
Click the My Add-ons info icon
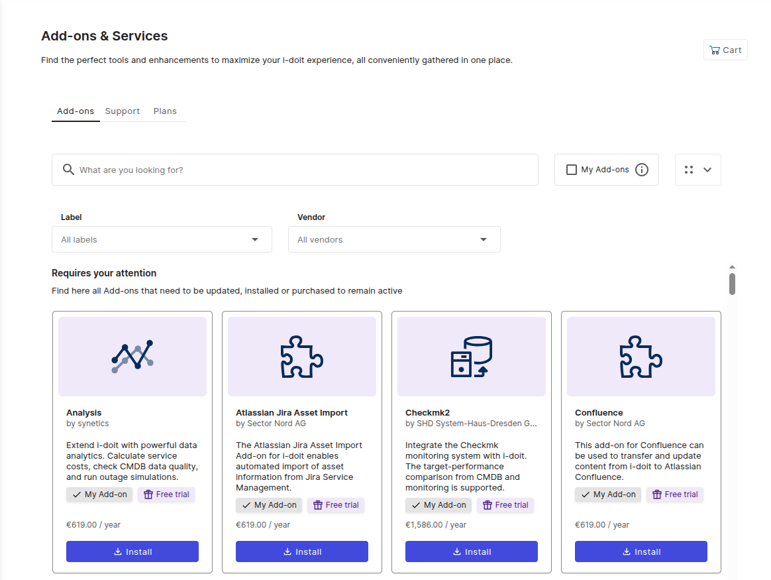tap(641, 170)
